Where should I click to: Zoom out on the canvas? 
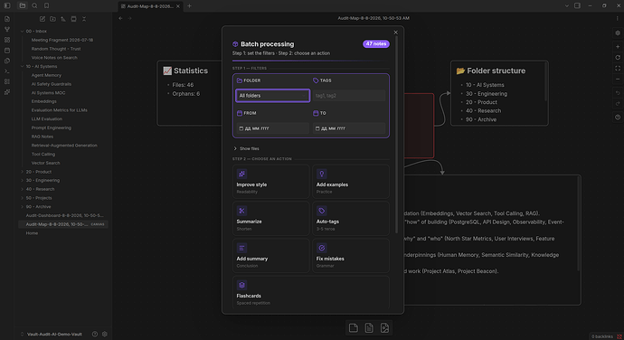(618, 80)
